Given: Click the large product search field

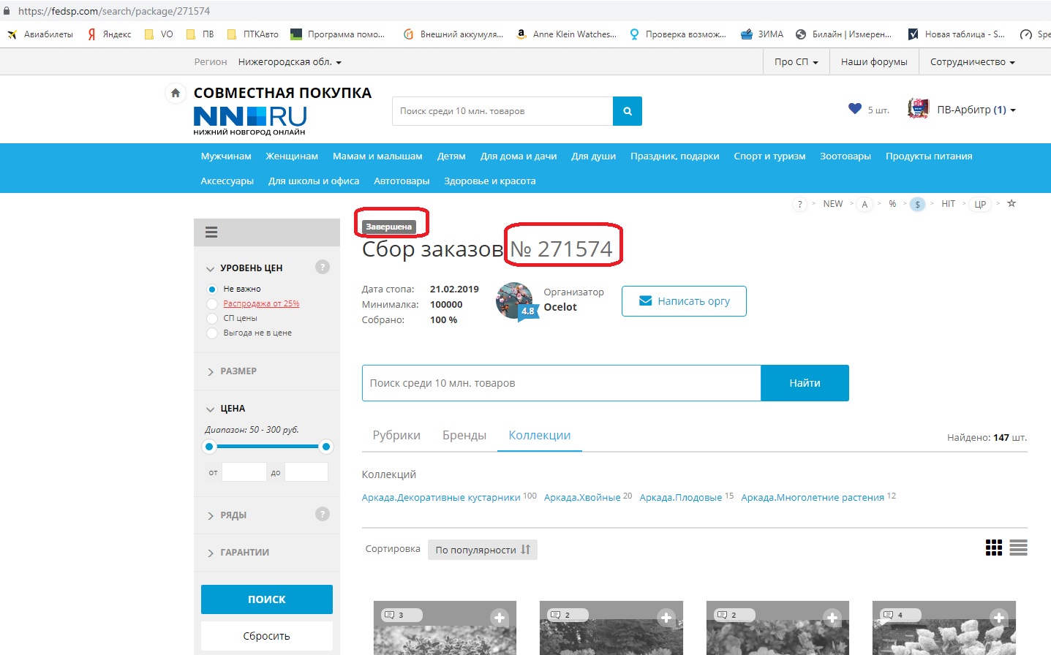Looking at the screenshot, I should point(561,383).
